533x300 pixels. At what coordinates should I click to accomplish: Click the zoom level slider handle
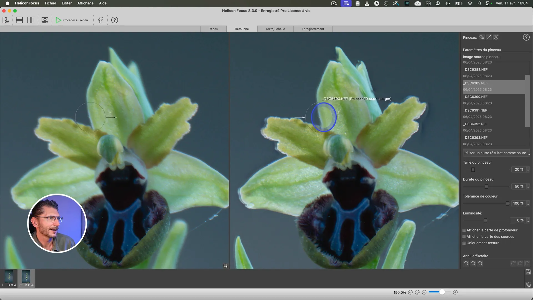click(x=442, y=292)
